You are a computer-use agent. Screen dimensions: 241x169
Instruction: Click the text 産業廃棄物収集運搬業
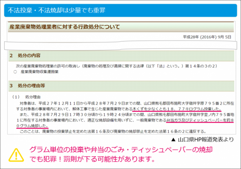pyautogui.click(x=40, y=72)
